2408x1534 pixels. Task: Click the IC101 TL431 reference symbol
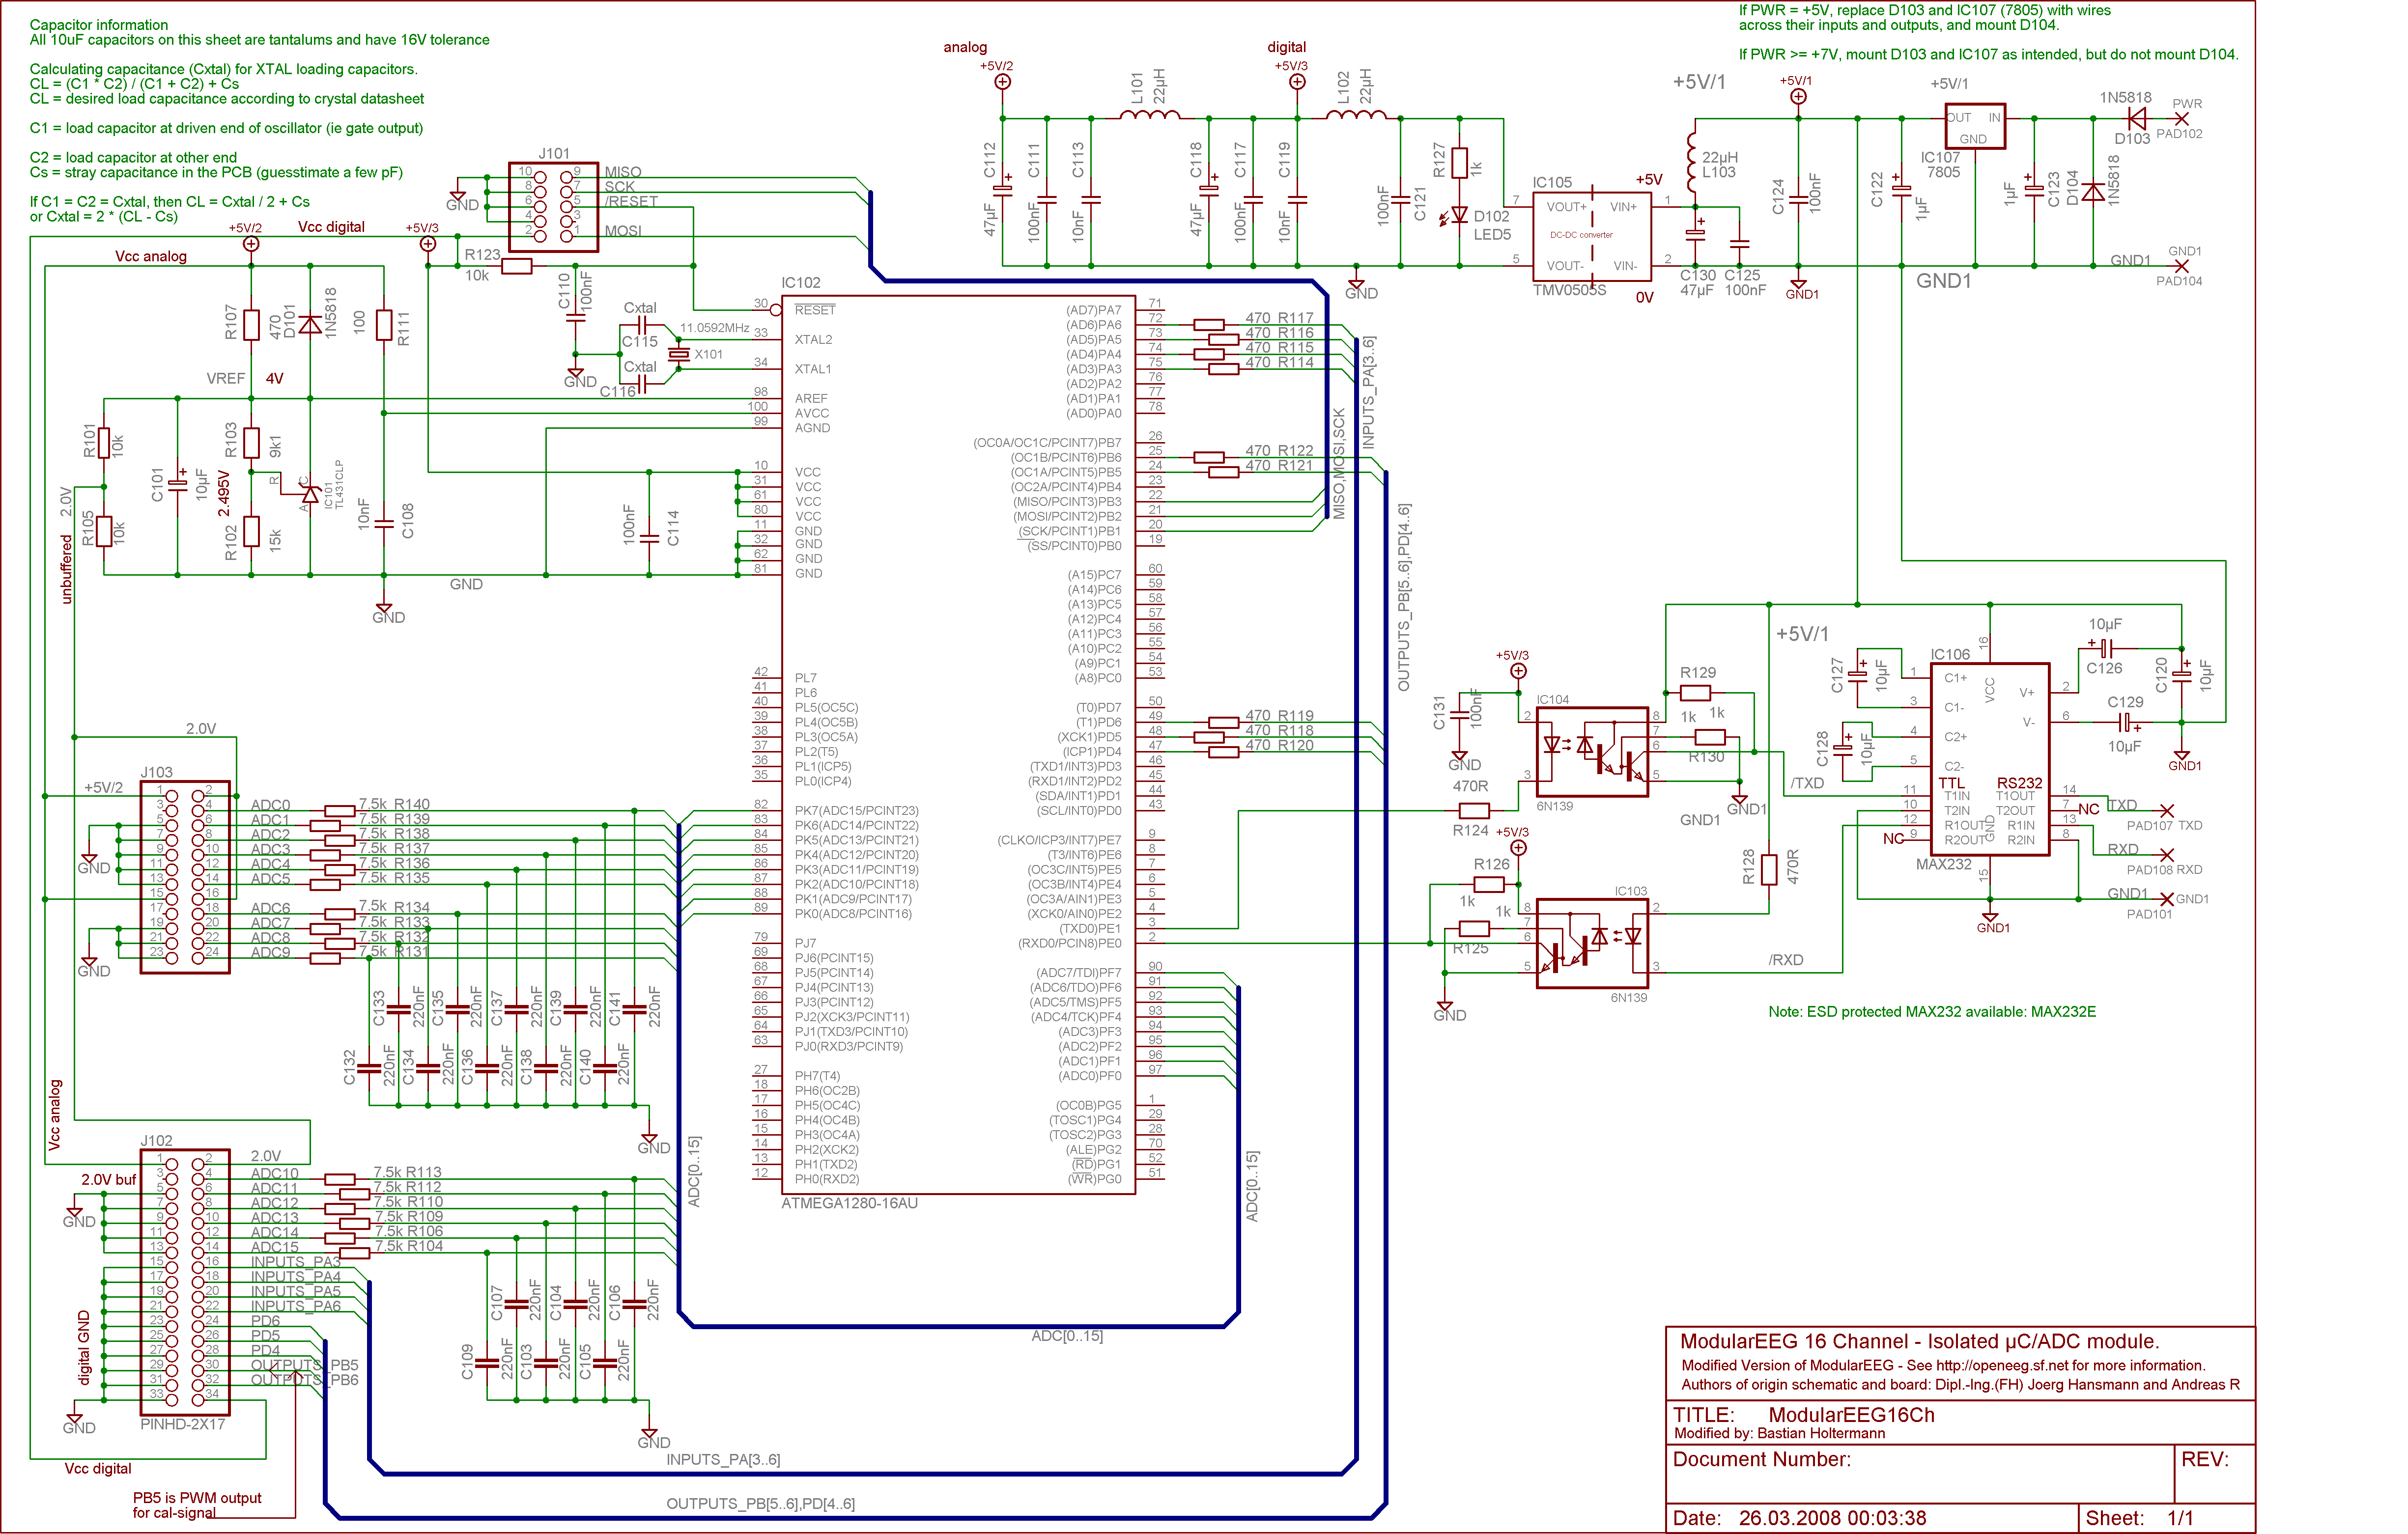(x=310, y=494)
